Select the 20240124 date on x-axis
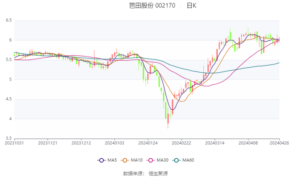This screenshot has height=177, width=291. [x=148, y=143]
